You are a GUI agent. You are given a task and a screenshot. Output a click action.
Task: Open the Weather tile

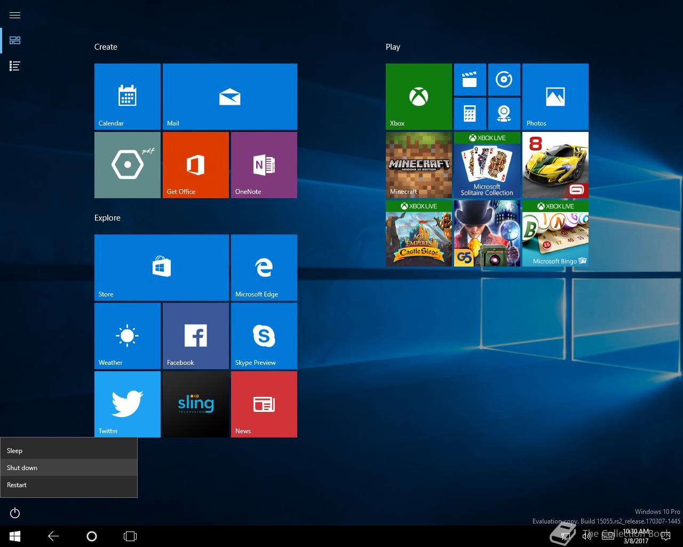coord(128,336)
